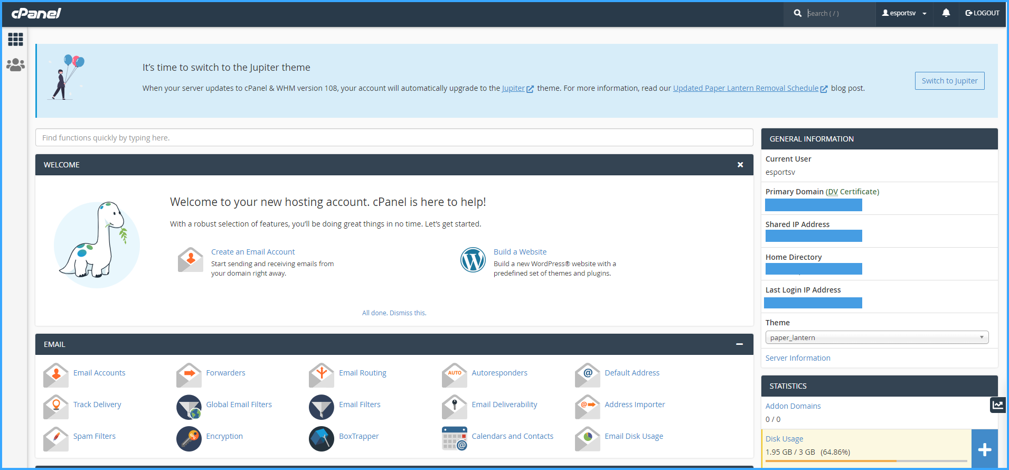Click the Switch to Jupiter button
The image size is (1009, 470).
point(949,81)
